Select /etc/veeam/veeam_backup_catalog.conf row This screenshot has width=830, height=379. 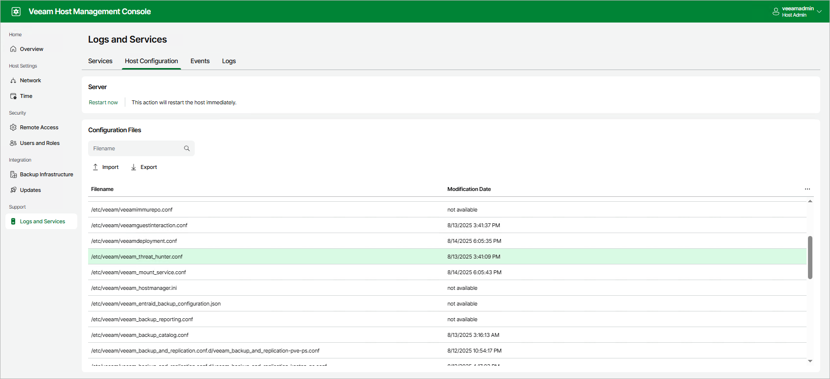447,335
